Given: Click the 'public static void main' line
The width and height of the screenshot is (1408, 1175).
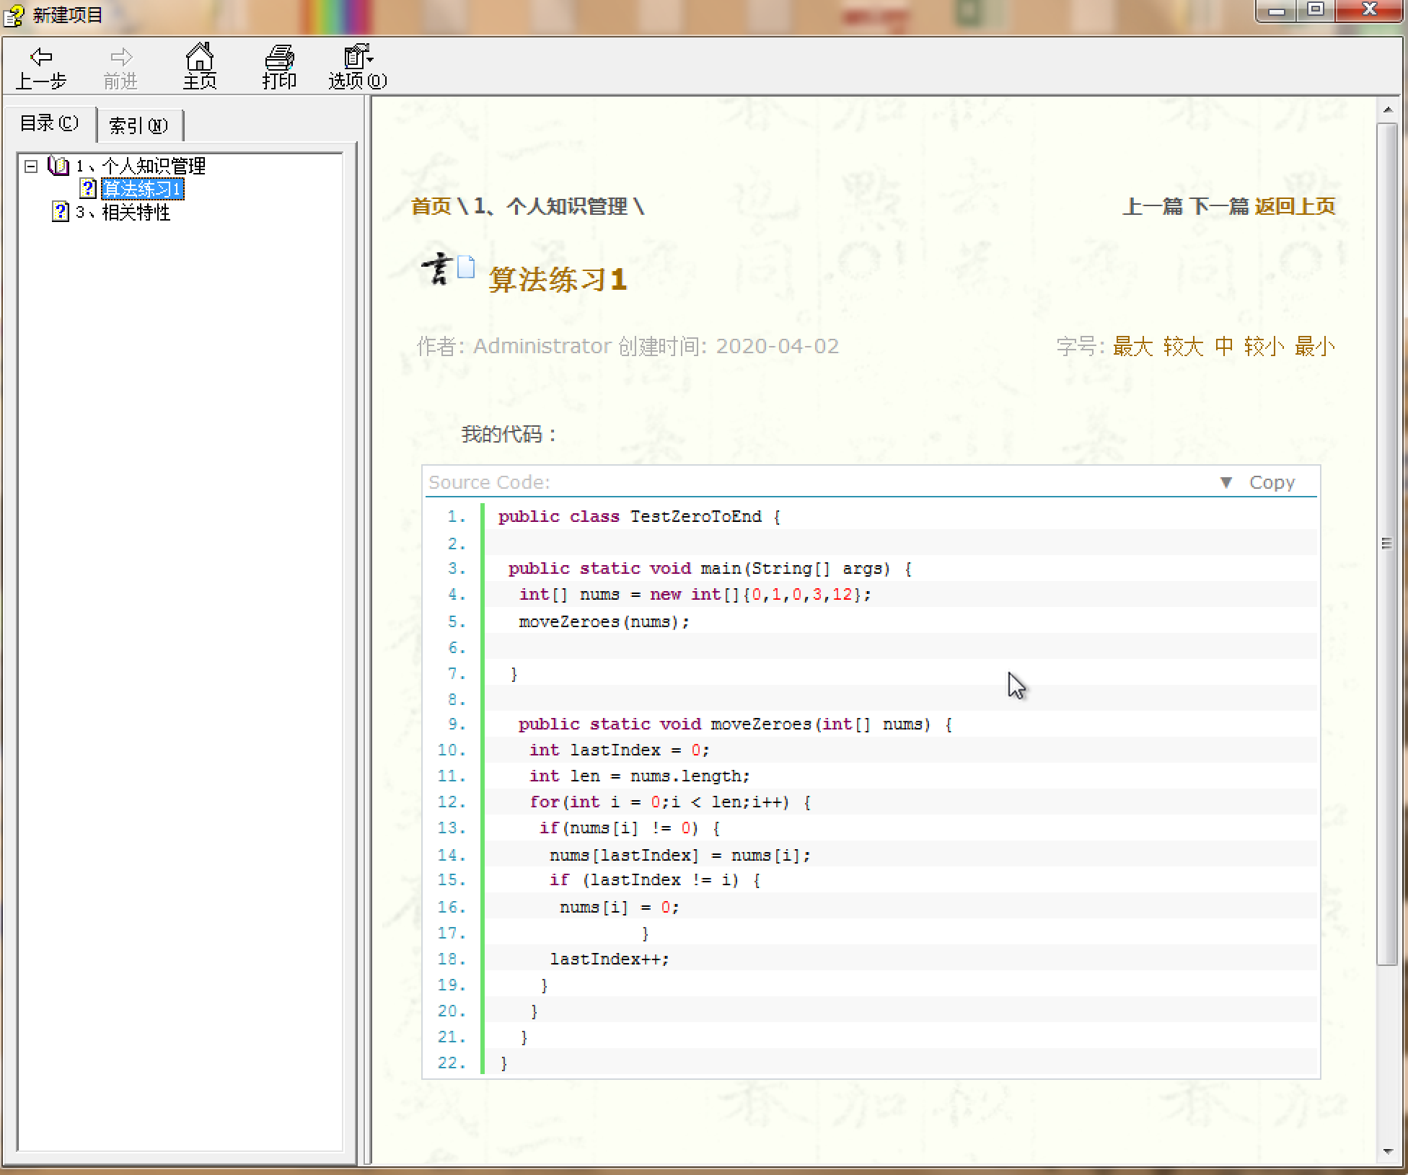Looking at the screenshot, I should tap(710, 569).
